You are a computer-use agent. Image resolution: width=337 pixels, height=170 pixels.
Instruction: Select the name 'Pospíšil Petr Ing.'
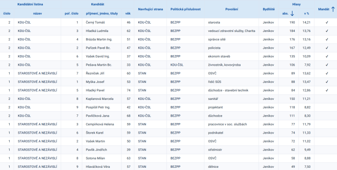pyautogui.click(x=98, y=107)
